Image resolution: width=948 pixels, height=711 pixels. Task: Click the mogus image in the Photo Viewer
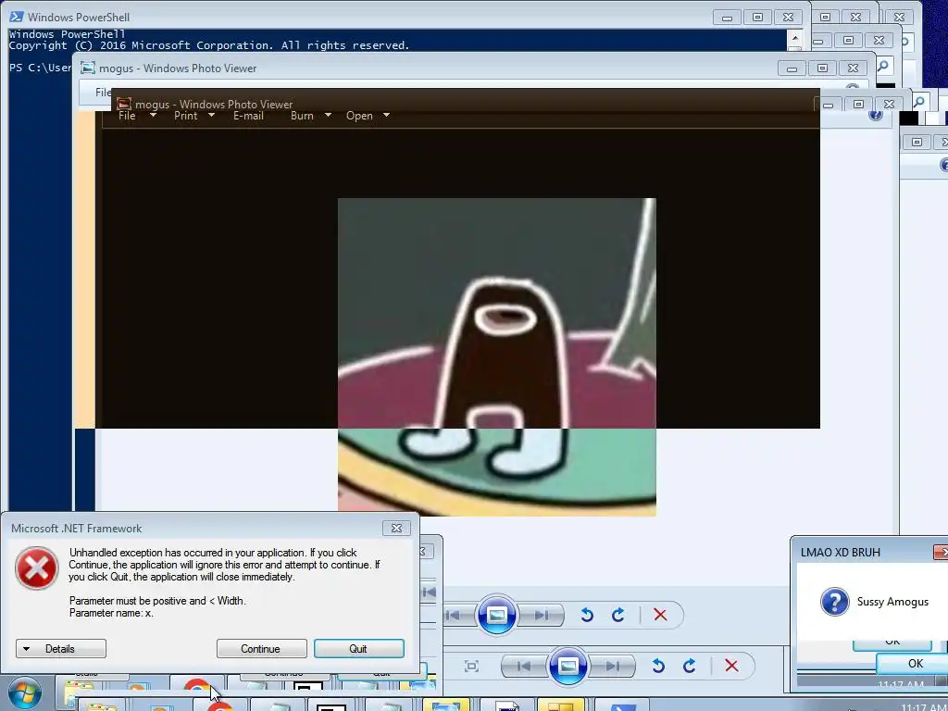click(496, 356)
